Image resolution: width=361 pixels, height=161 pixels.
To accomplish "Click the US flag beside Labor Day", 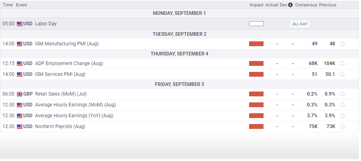I will [20, 24].
